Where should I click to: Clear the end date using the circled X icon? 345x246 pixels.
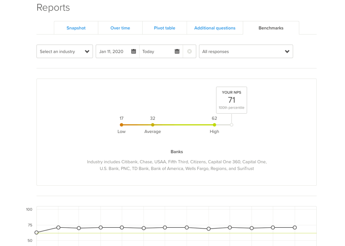(189, 51)
